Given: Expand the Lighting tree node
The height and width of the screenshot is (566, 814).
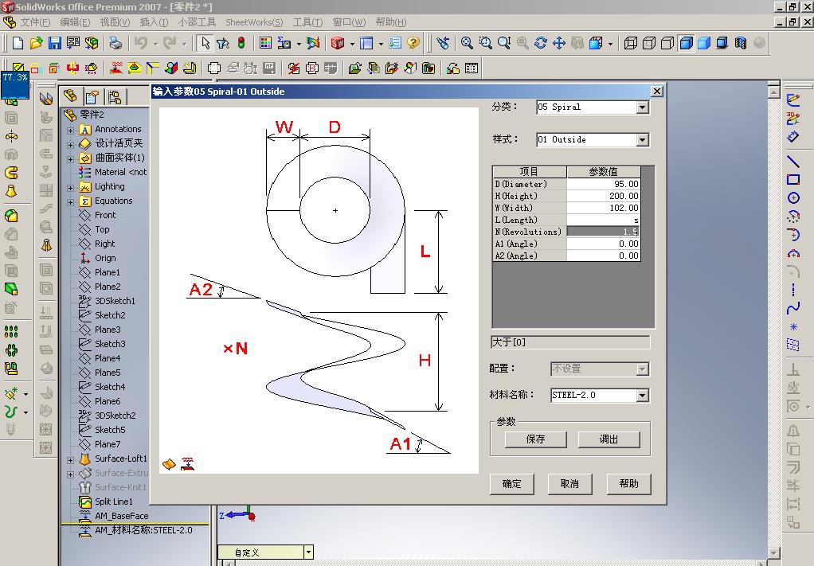Looking at the screenshot, I should [71, 188].
